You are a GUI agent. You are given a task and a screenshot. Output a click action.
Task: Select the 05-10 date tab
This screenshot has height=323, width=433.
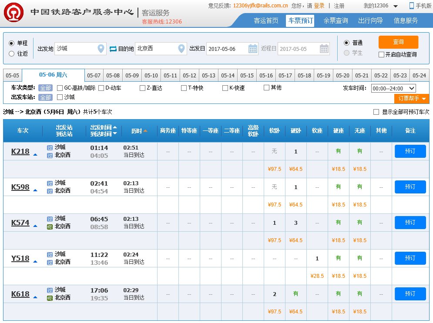pos(151,75)
